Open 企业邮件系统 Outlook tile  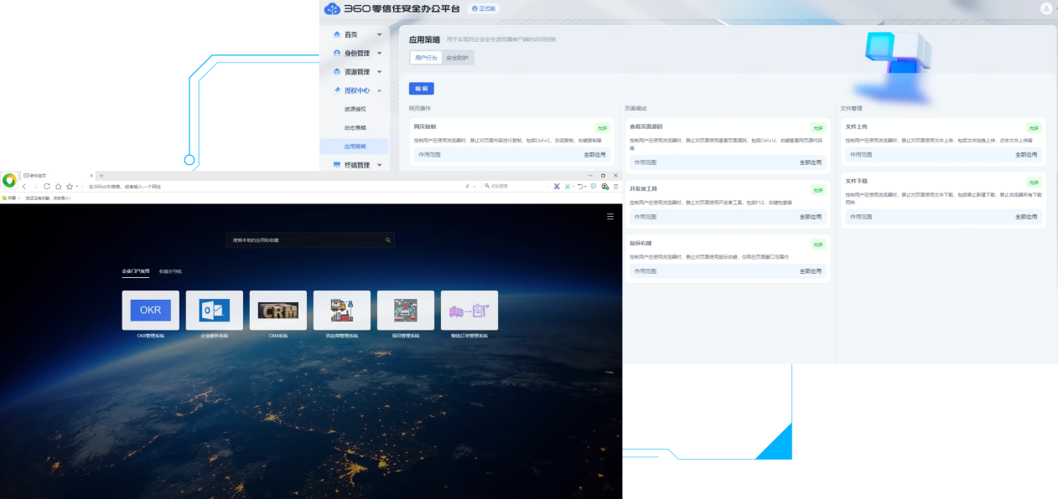[215, 310]
